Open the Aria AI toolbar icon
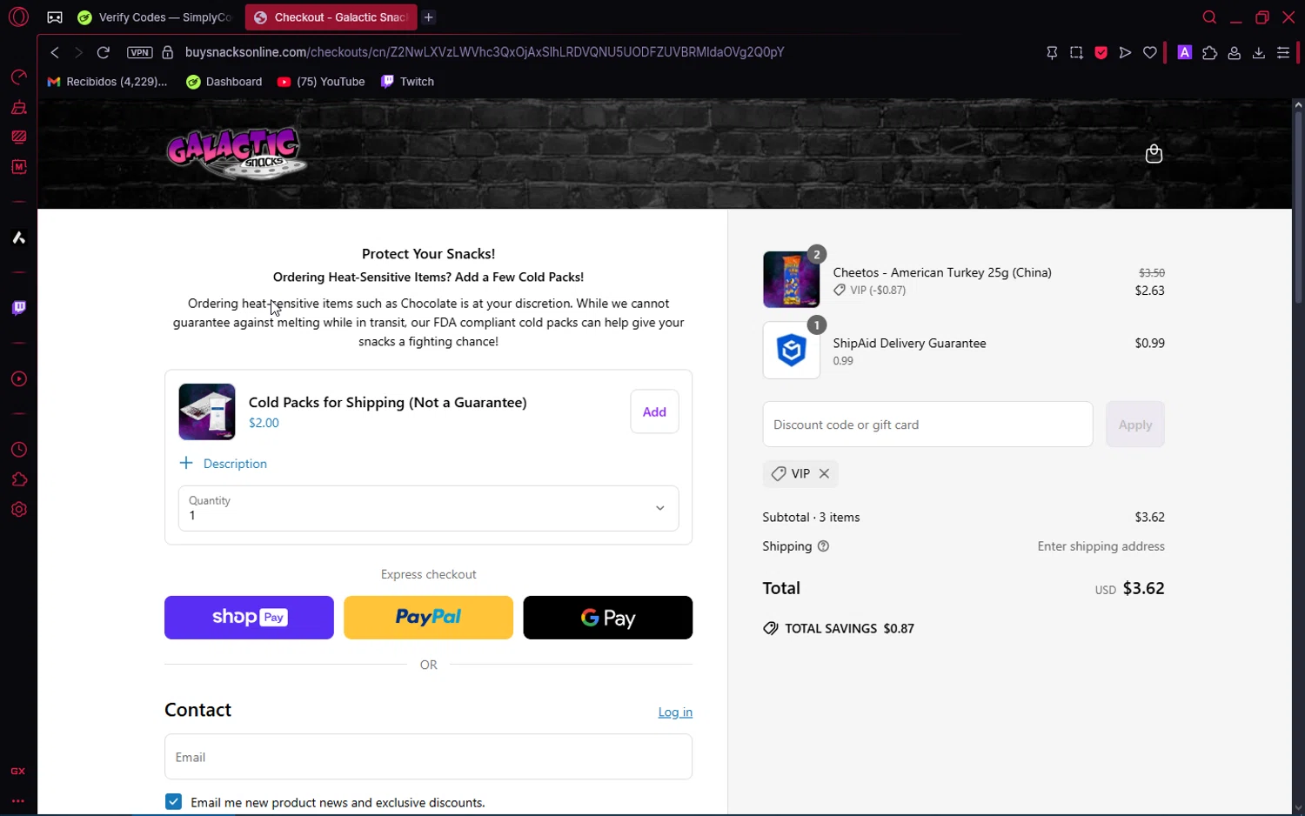The width and height of the screenshot is (1305, 816). tap(1184, 53)
